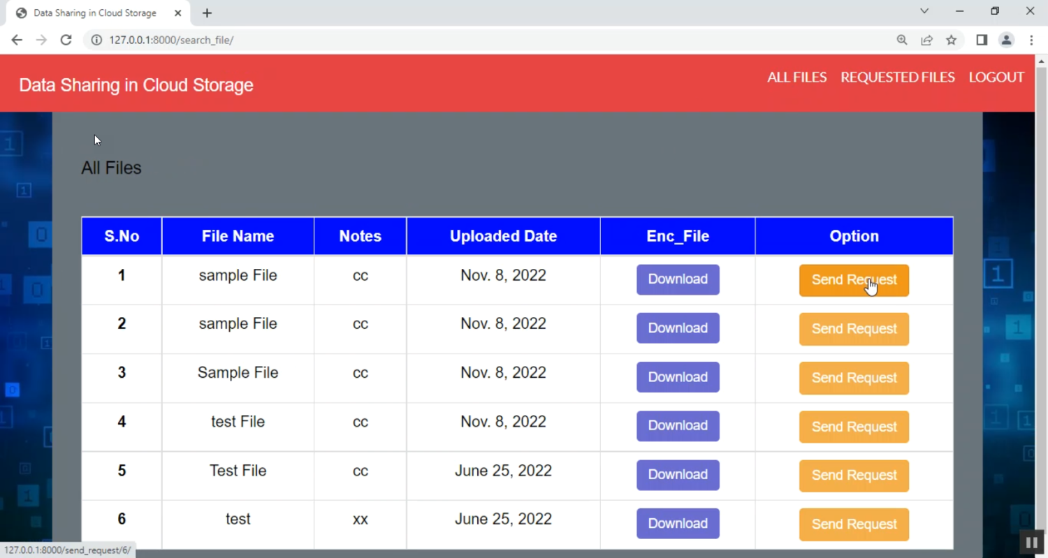This screenshot has width=1048, height=558.
Task: Toggle the browser side panel
Action: coord(982,40)
